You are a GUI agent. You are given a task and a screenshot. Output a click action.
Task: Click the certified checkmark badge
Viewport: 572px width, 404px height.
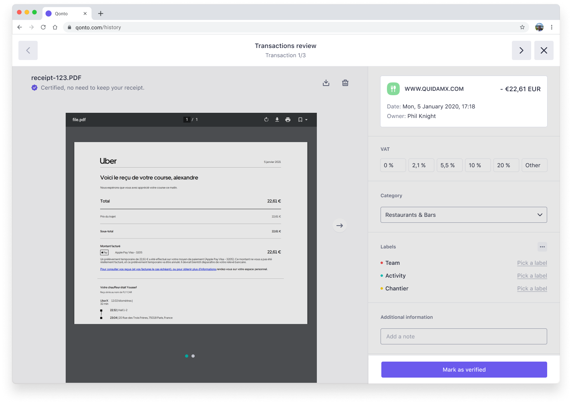click(34, 88)
